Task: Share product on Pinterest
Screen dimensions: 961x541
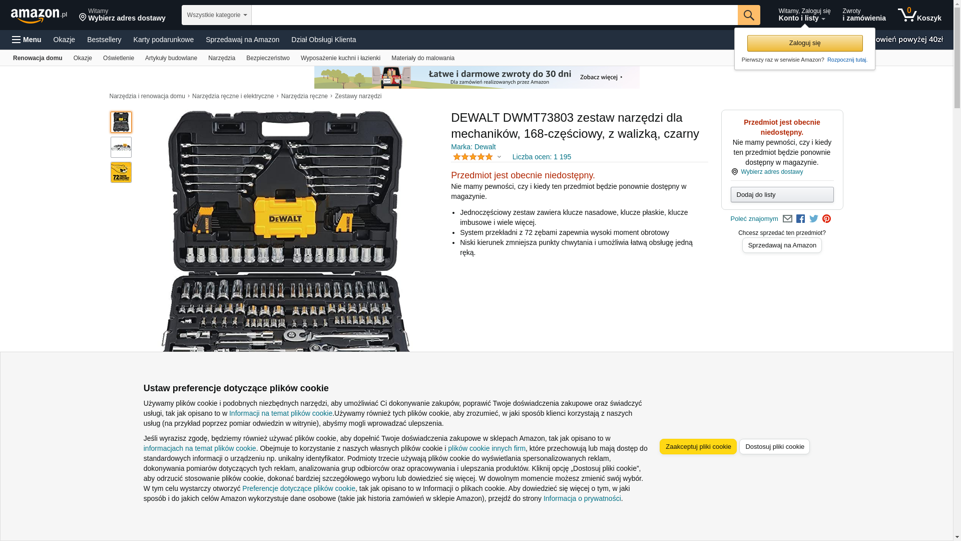Action: [827, 219]
